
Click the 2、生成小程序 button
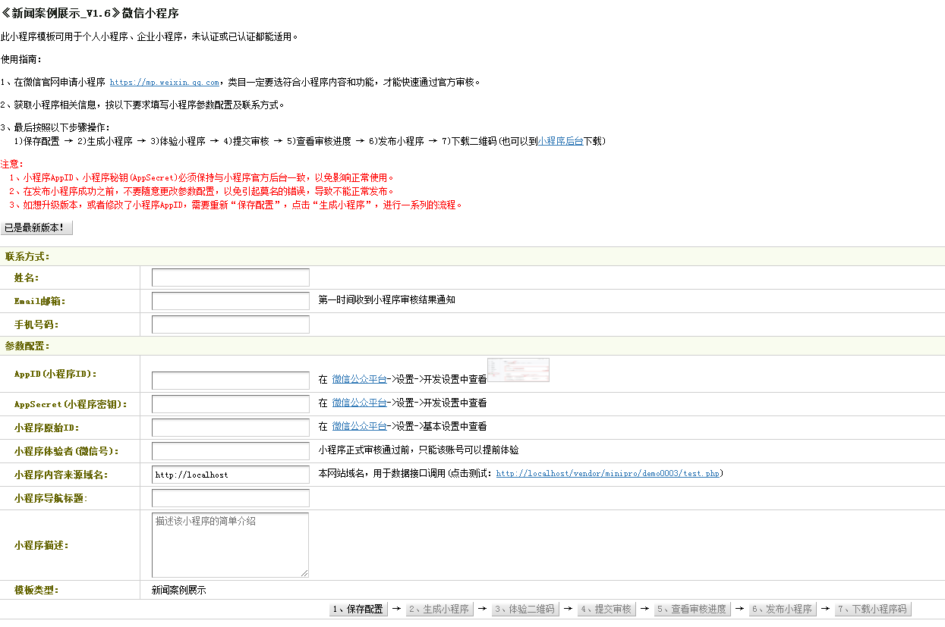tap(439, 610)
